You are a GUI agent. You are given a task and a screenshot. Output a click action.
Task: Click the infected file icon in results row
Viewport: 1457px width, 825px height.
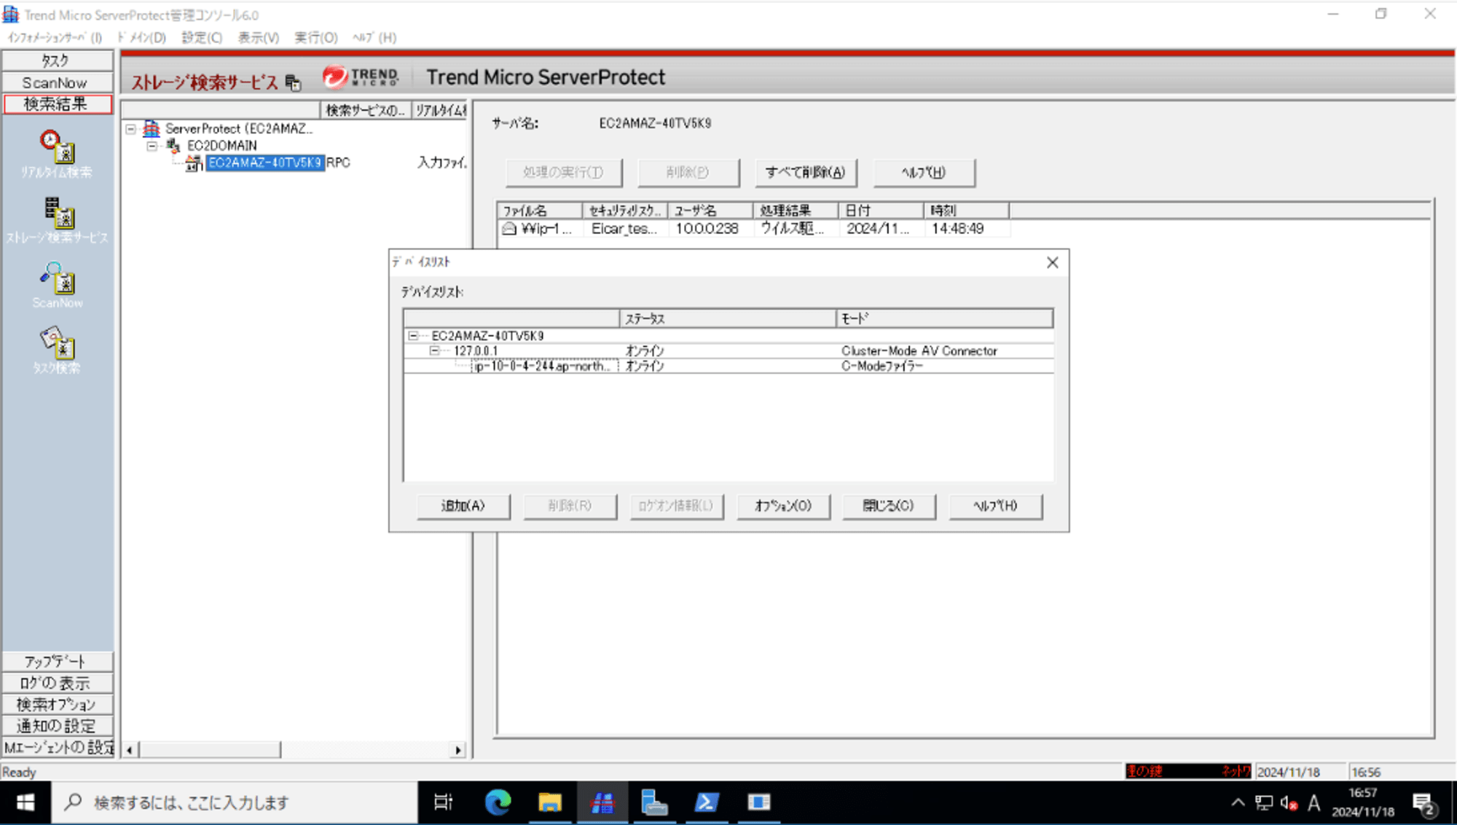[509, 229]
